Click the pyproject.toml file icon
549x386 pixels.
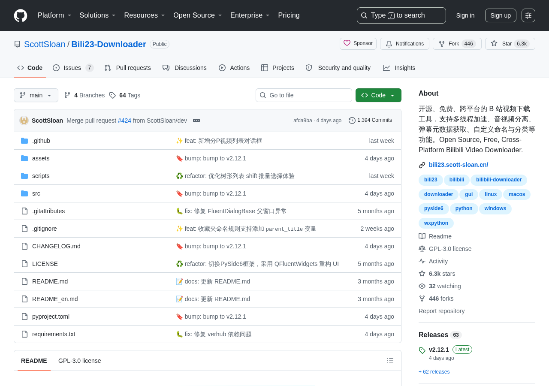click(x=24, y=317)
